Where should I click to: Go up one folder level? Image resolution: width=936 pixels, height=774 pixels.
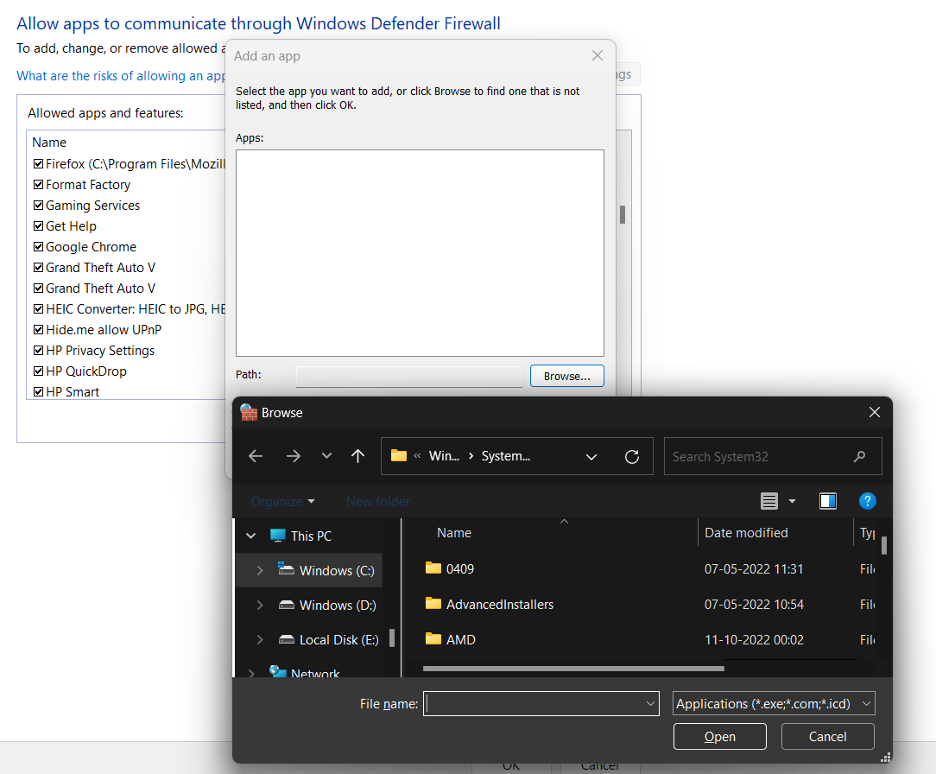click(x=358, y=456)
